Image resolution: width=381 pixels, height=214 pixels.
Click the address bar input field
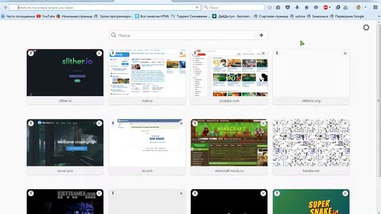(105, 8)
